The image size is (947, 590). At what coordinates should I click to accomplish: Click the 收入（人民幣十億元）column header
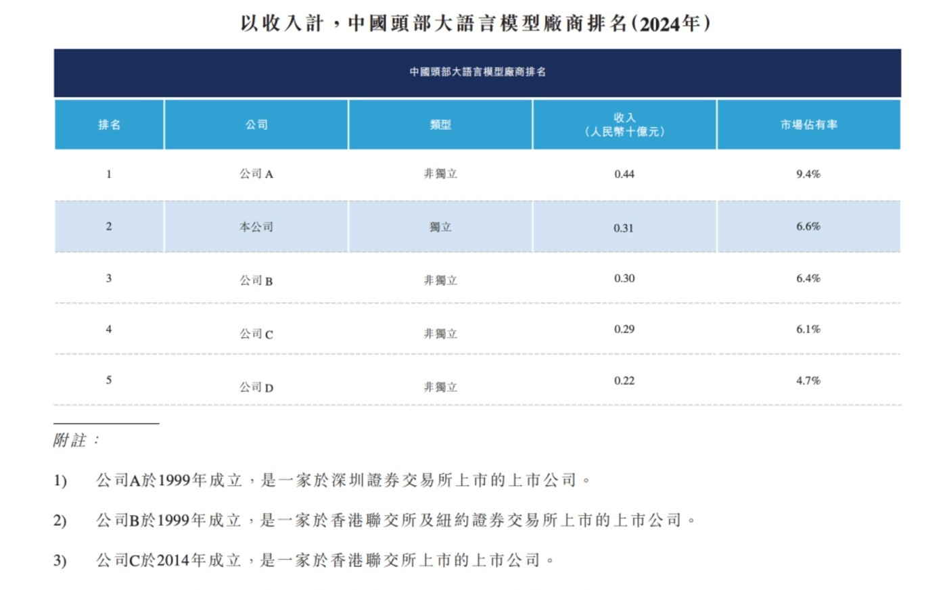tap(624, 124)
